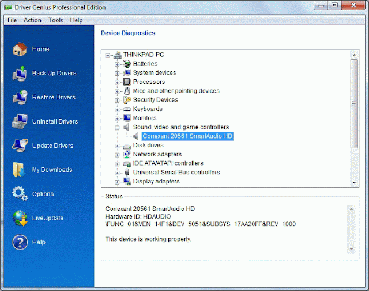Collapse Sound, video and game controllers node
369x291 pixels.
pos(117,128)
